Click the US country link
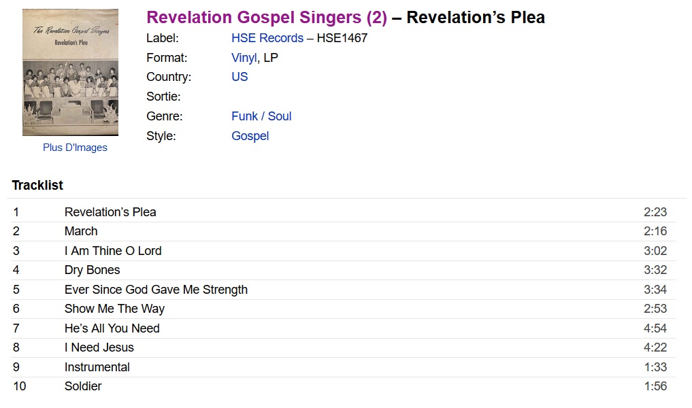This screenshot has height=408, width=692. point(240,77)
